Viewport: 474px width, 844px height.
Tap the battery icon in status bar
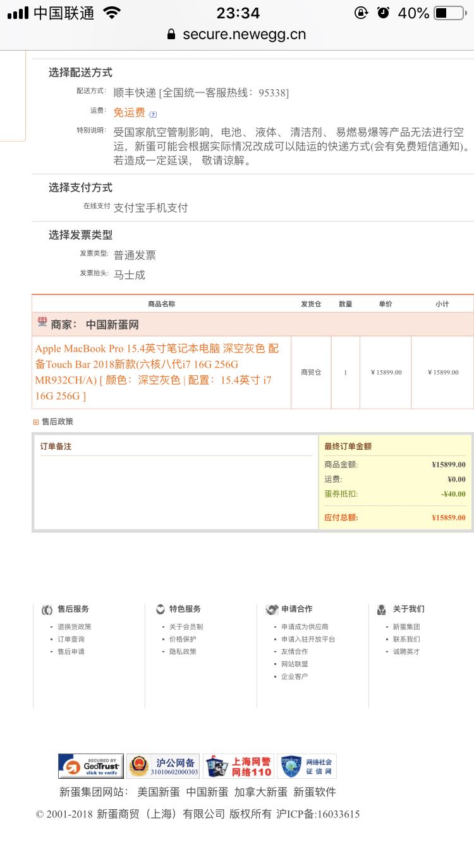point(449,13)
